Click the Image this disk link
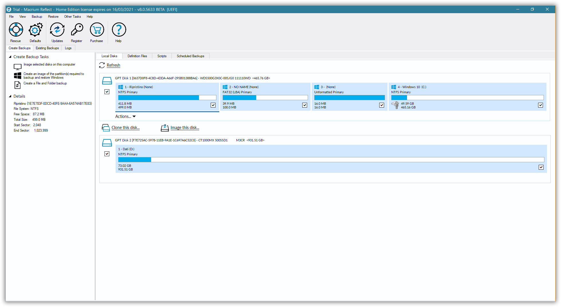Image resolution: width=561 pixels, height=307 pixels. click(x=185, y=128)
